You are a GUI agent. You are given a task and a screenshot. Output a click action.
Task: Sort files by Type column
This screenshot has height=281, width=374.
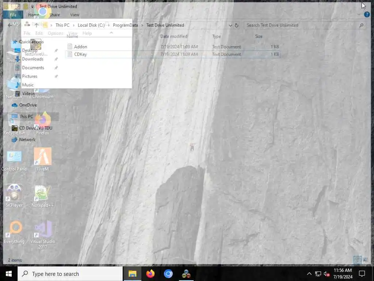[x=217, y=36]
